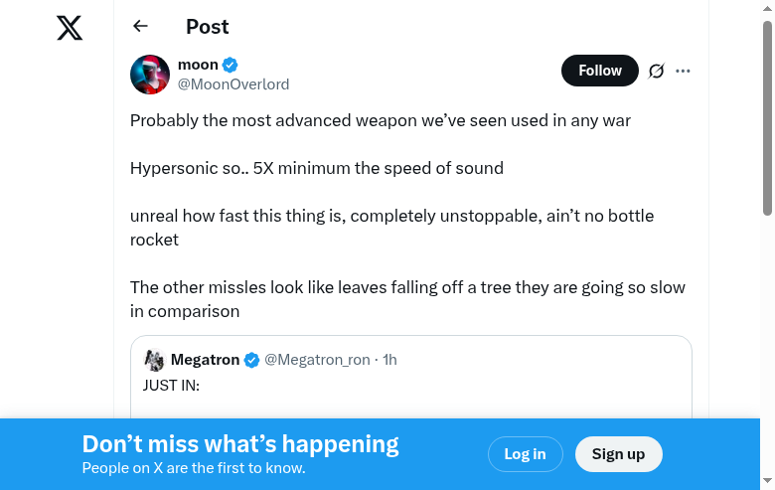This screenshot has width=775, height=490.
Task: Click Megatron's verified badge
Action: point(252,360)
